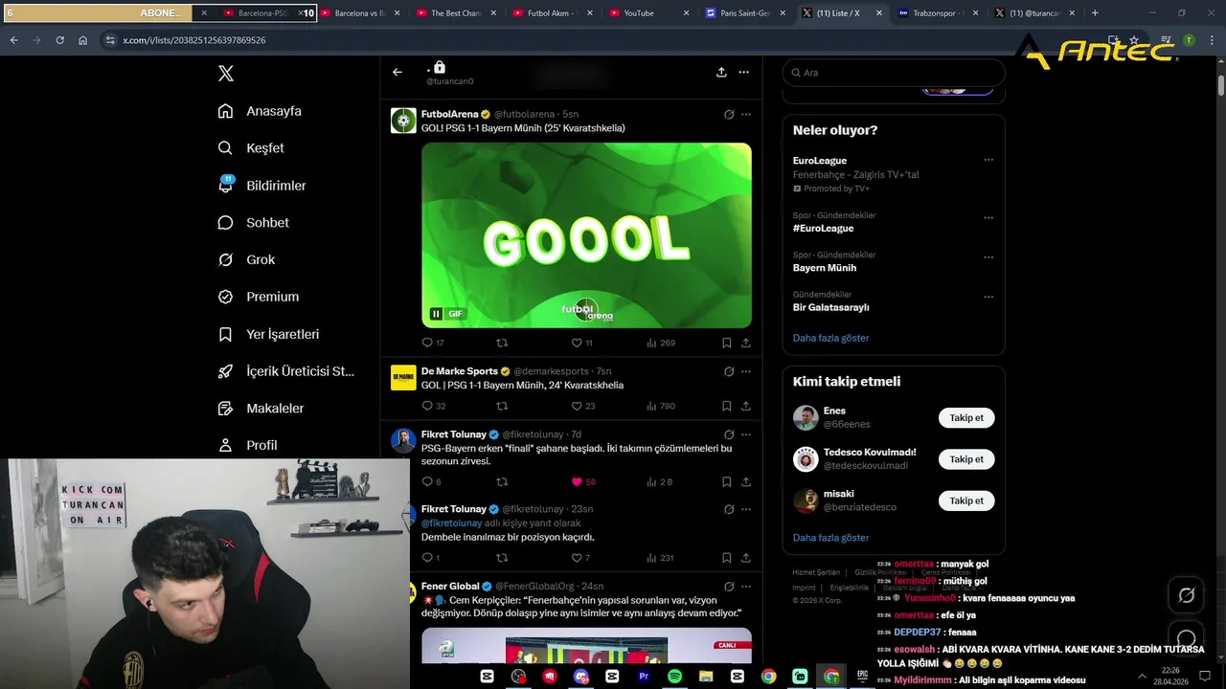
Task: Share the list via header share icon
Action: 721,72
